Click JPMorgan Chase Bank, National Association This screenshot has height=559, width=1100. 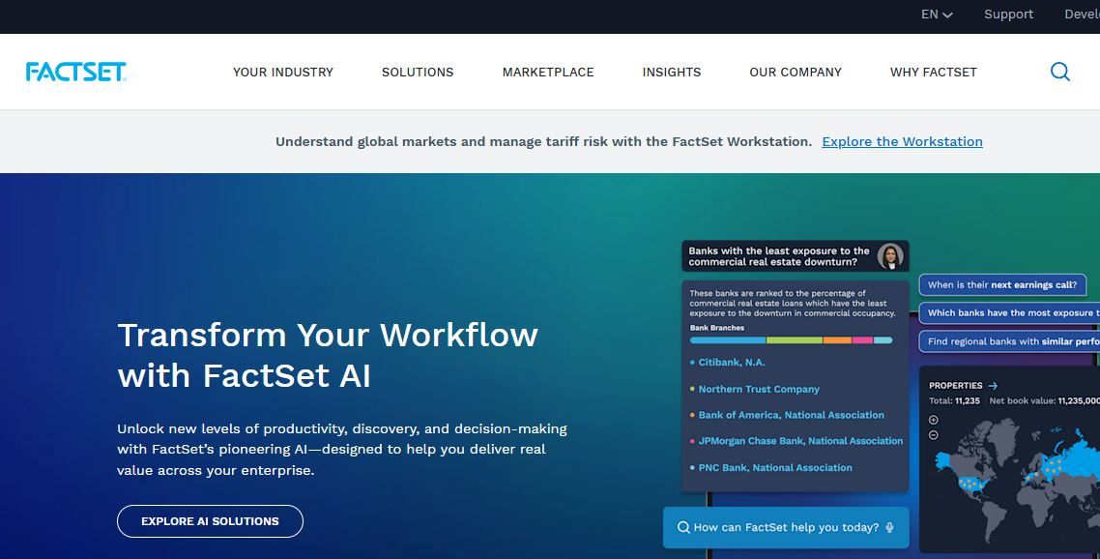[x=800, y=441]
